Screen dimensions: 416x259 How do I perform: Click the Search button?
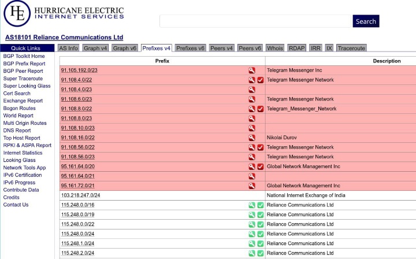[366, 21]
